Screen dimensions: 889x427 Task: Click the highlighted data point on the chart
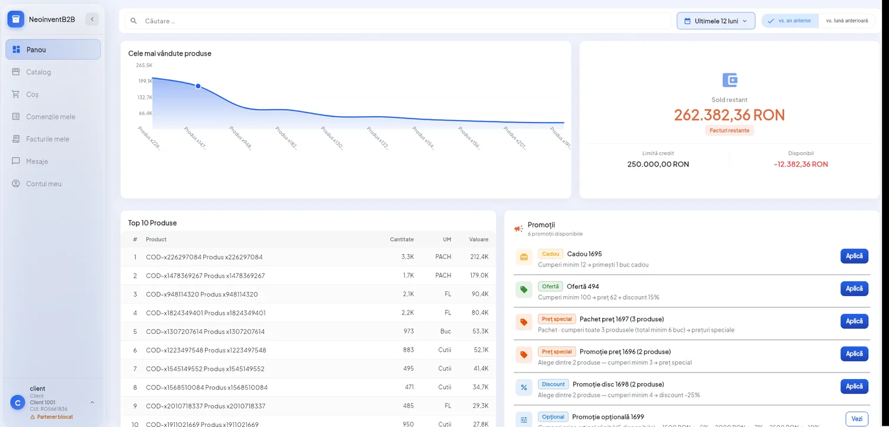click(x=198, y=86)
